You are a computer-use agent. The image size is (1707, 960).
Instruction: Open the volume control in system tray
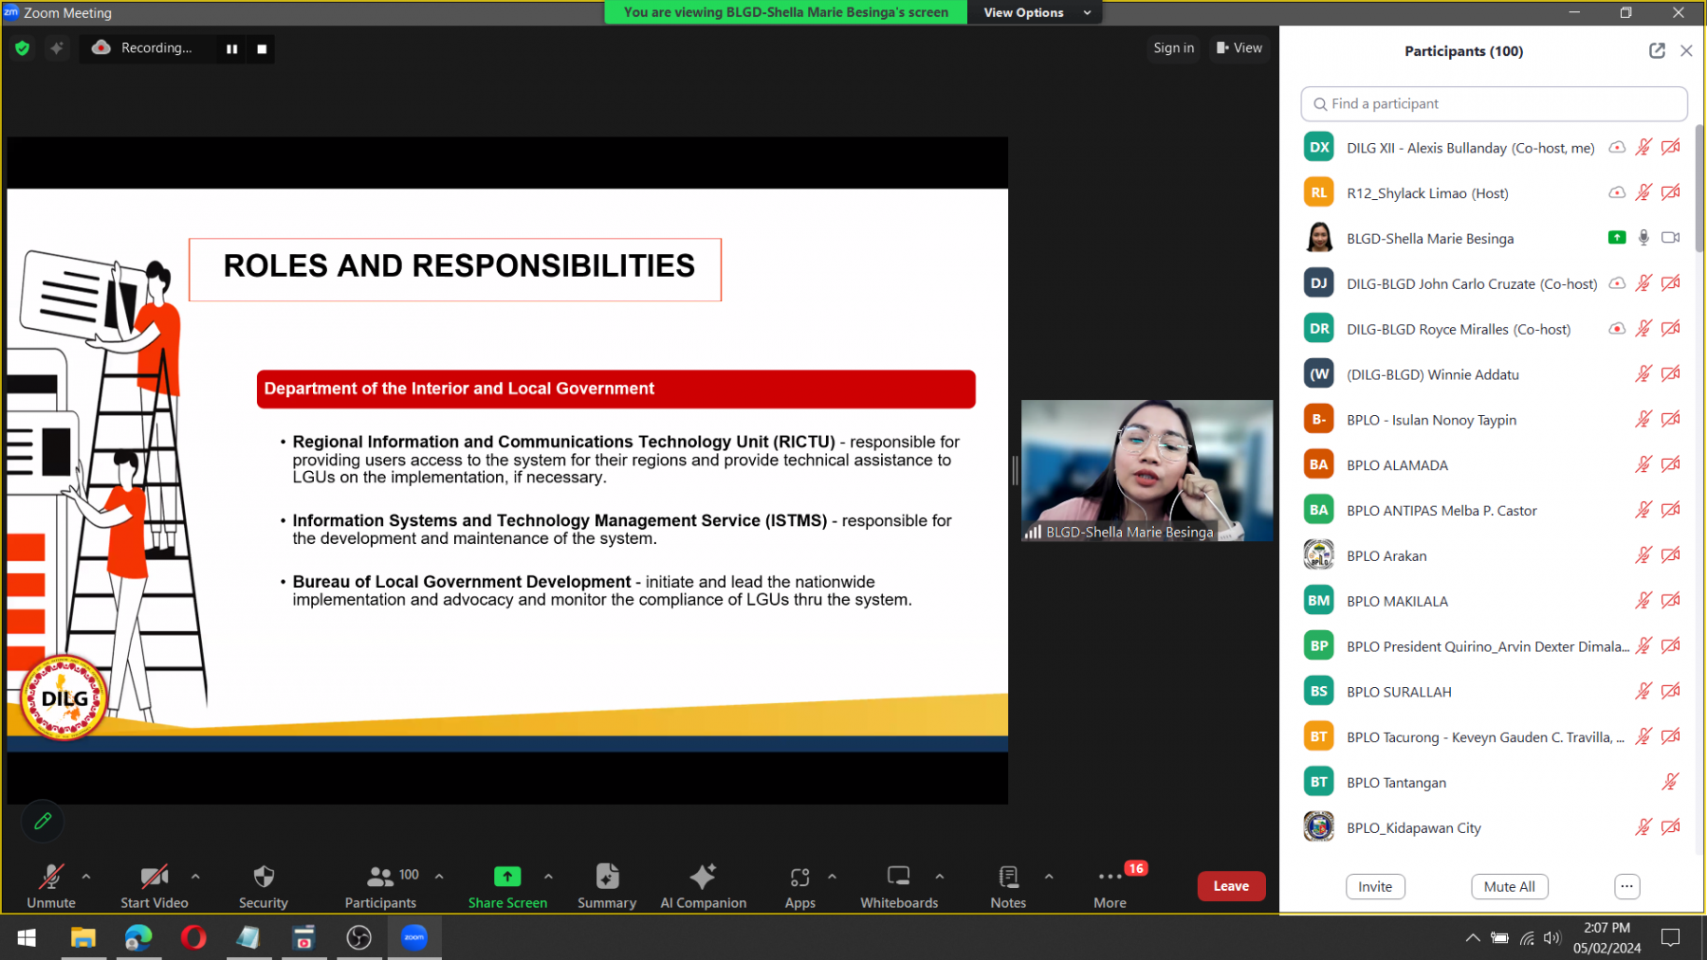click(x=1551, y=938)
